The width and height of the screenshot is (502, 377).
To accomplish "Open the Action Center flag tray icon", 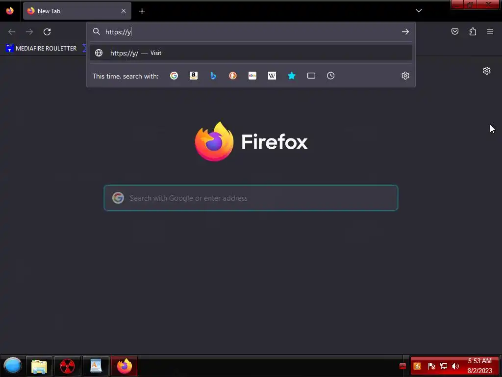I will (431, 366).
